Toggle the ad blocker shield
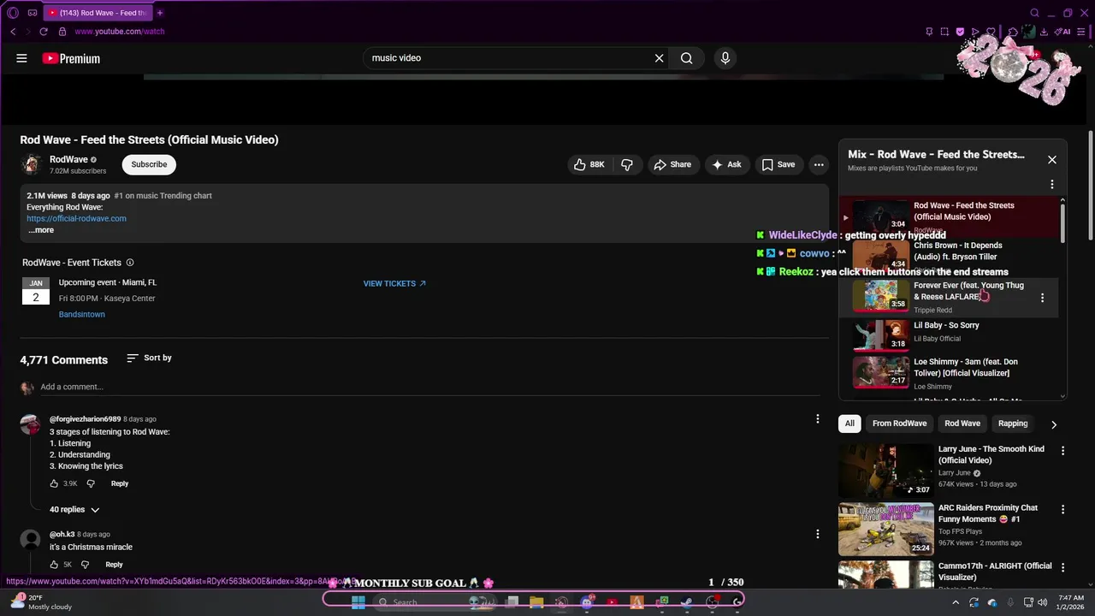The image size is (1095, 616). 960,32
